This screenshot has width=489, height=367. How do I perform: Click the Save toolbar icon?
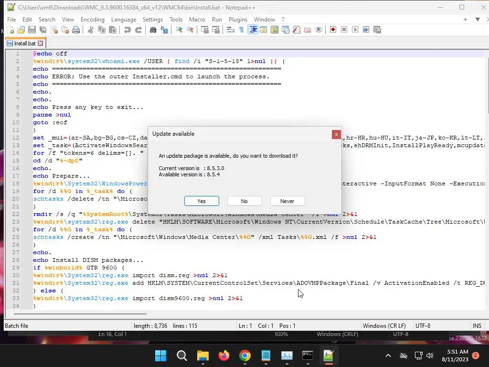click(x=32, y=30)
